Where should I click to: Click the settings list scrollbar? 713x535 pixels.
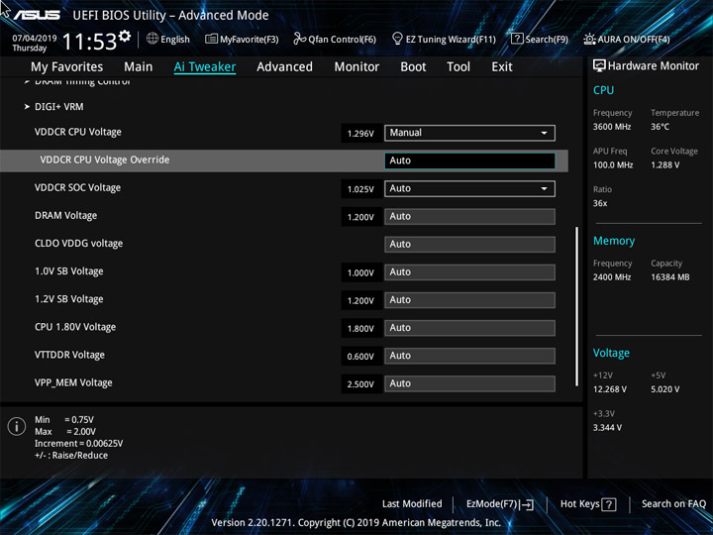tap(576, 306)
